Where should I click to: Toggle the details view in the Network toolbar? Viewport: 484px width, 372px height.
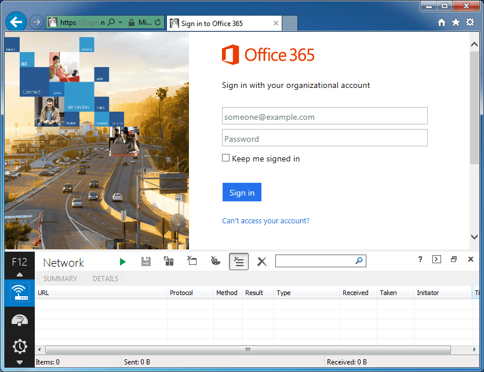click(x=238, y=261)
